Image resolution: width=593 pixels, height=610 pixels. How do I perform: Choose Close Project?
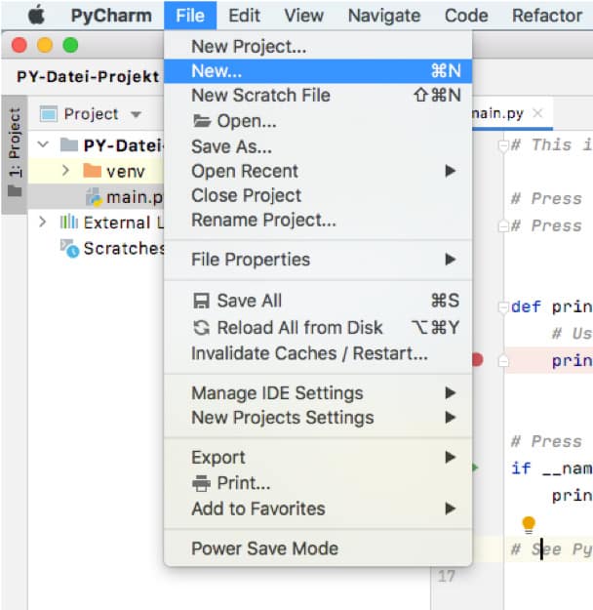click(x=318, y=195)
